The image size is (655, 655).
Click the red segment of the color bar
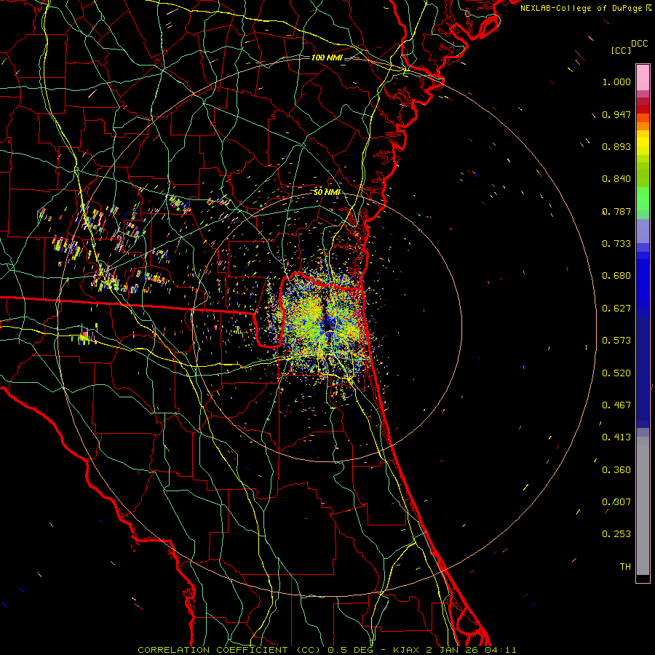643,108
